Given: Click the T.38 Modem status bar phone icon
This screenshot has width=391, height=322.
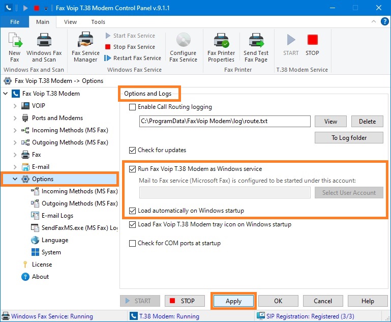Looking at the screenshot, I should (x=133, y=316).
